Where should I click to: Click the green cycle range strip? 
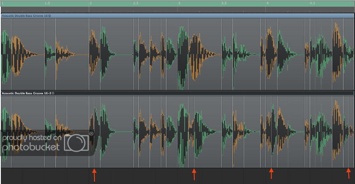tap(177, 4)
